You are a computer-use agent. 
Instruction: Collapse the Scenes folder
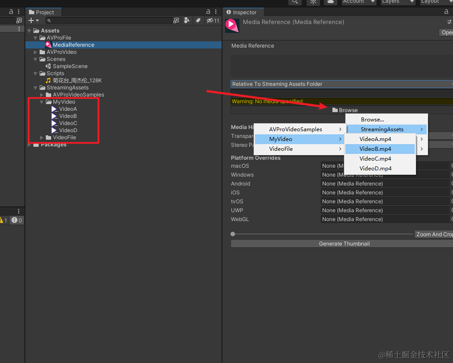point(36,59)
